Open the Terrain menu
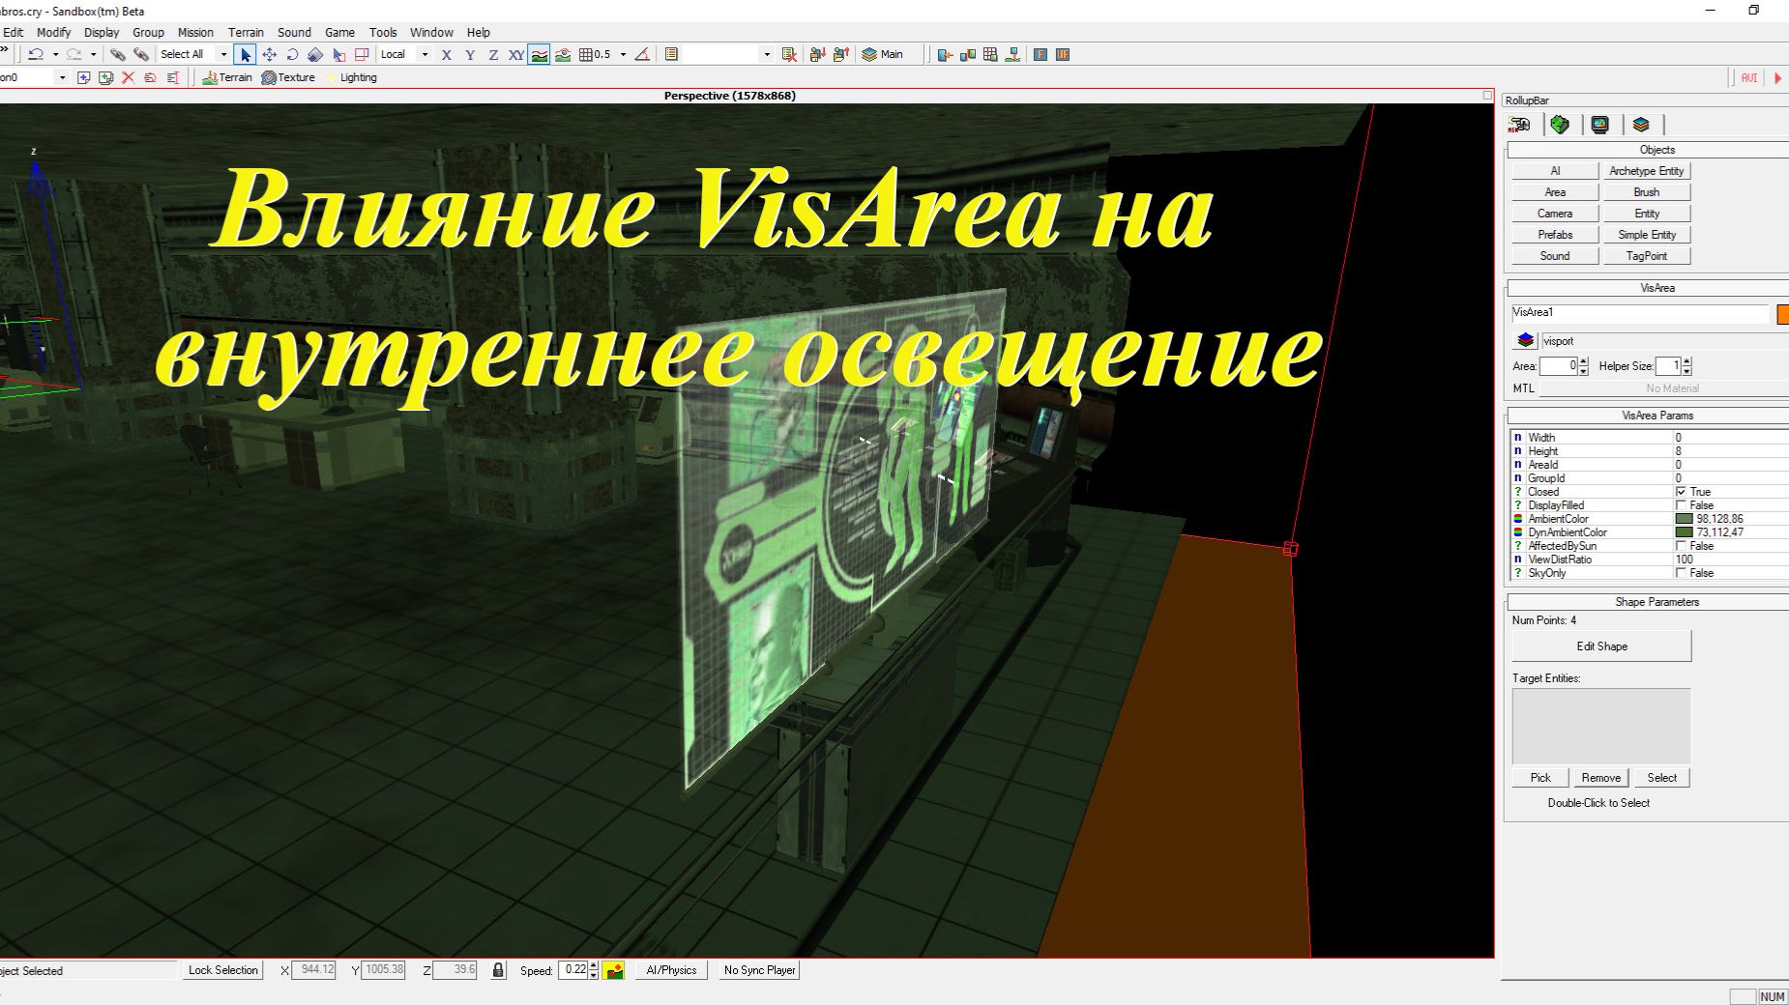 point(246,32)
